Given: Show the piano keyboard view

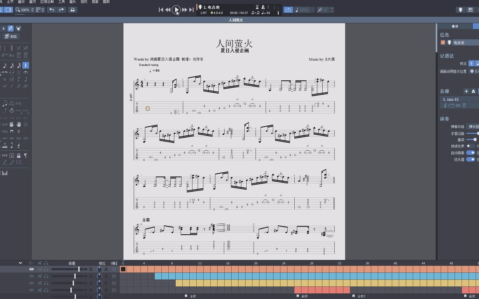Looking at the screenshot, I should coord(470,10).
